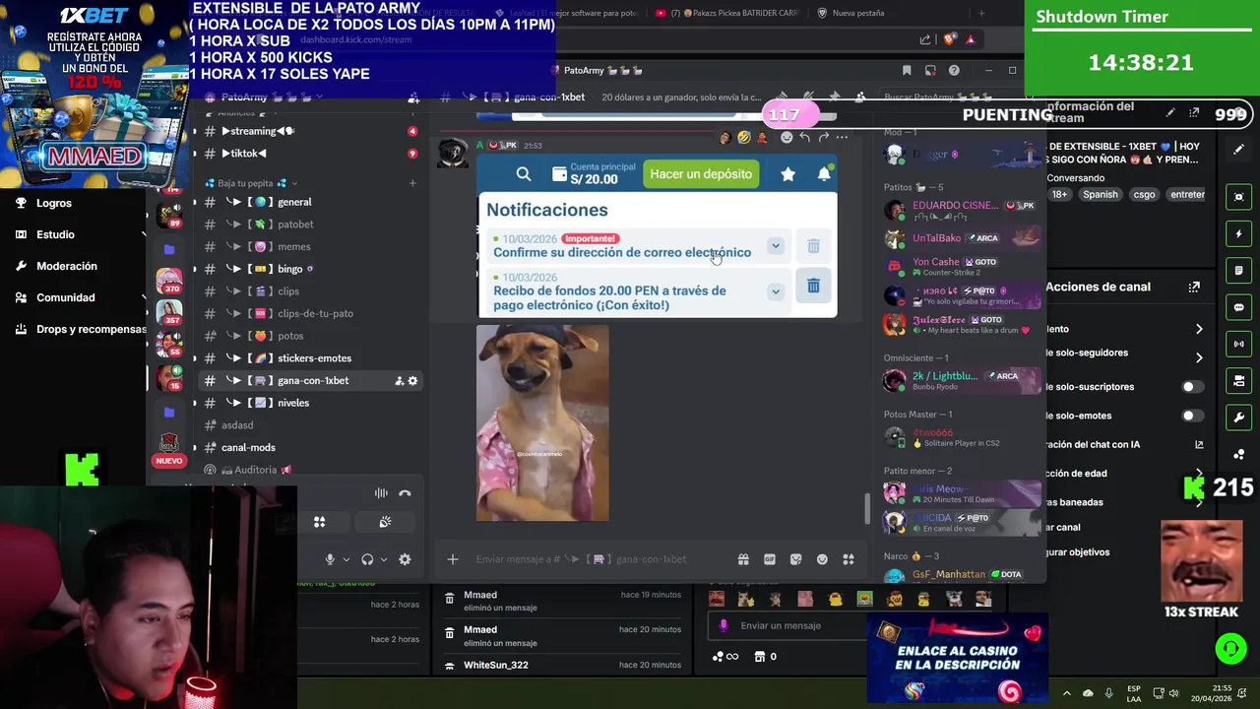Viewport: 1260px width, 709px height.
Task: Open microphone input options arrow
Action: pos(346,559)
